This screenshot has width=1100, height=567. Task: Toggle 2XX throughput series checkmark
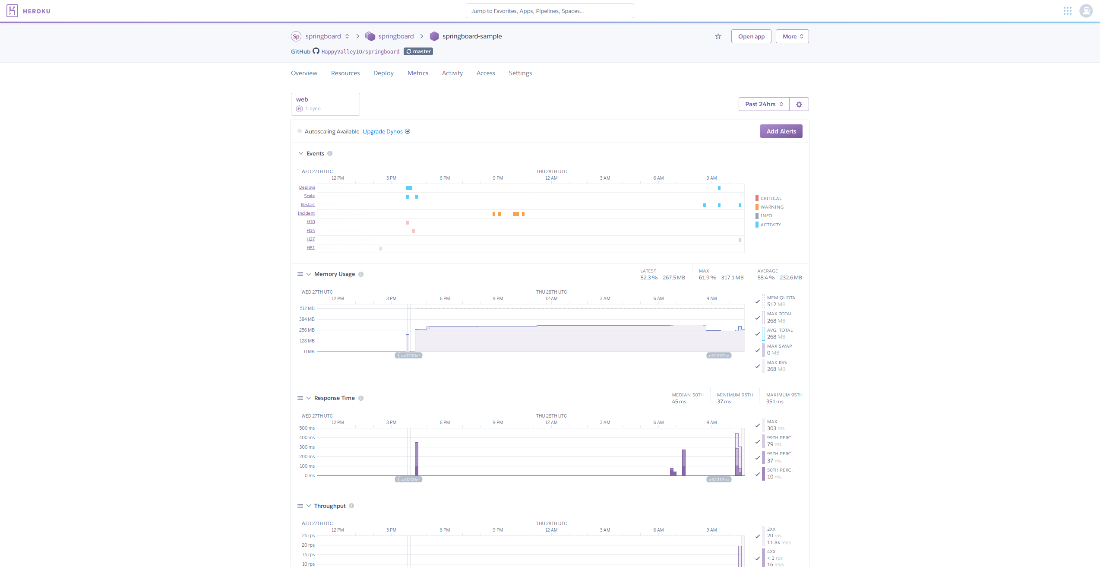(x=757, y=536)
